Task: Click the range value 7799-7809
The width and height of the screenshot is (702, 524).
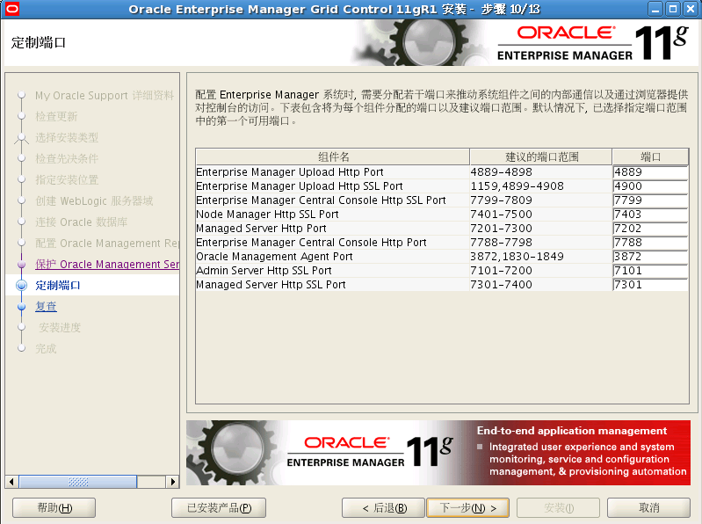Action: tap(501, 200)
